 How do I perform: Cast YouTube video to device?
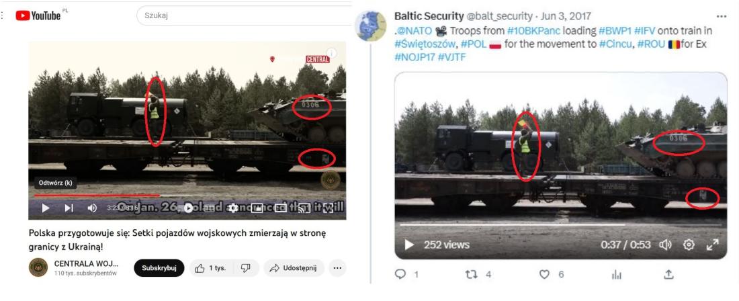(x=304, y=208)
